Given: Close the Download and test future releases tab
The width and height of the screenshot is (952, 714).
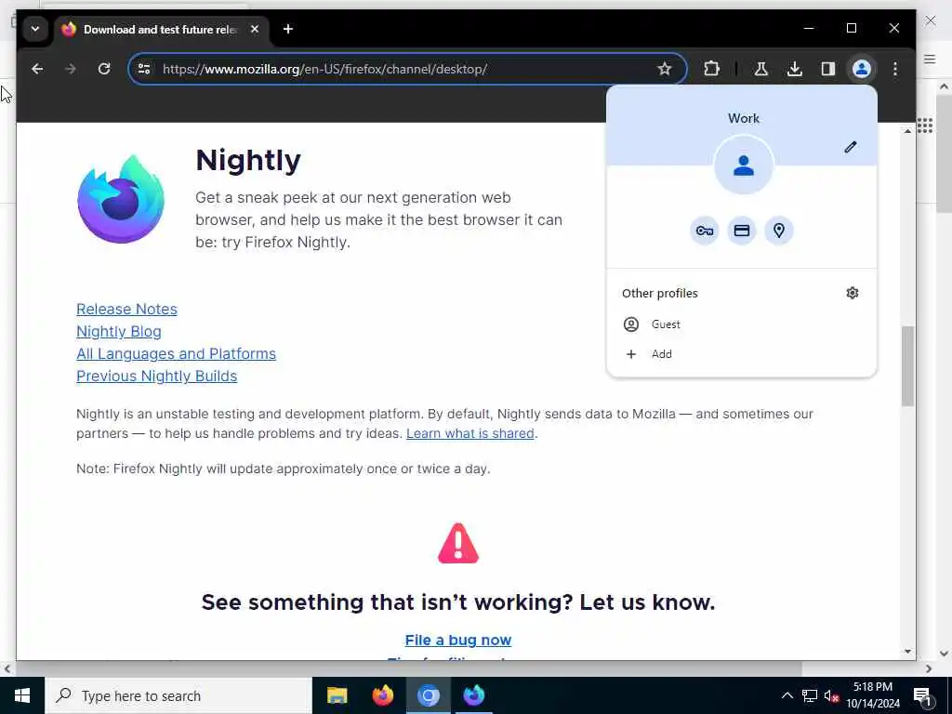Looking at the screenshot, I should click(255, 29).
